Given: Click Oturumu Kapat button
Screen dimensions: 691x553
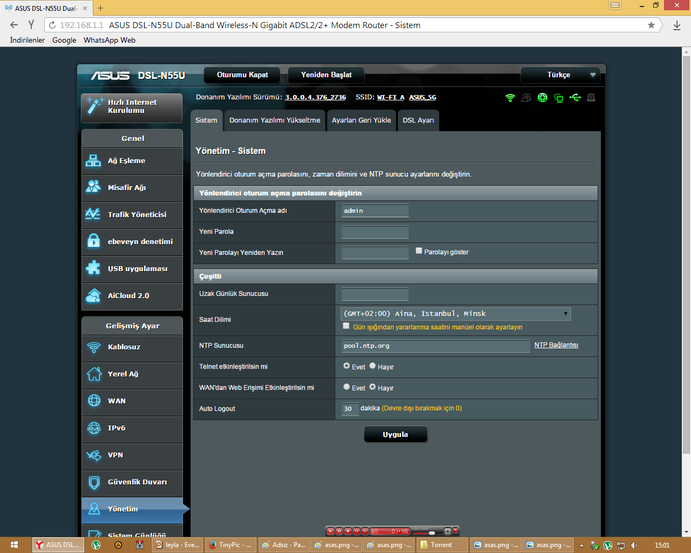Looking at the screenshot, I should click(242, 75).
